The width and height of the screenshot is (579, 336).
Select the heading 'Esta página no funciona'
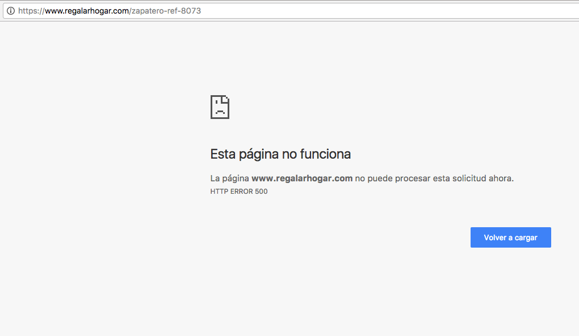[x=280, y=154]
